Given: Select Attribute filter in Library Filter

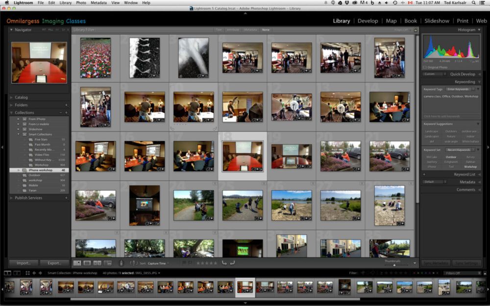Looking at the screenshot, I should coord(233,30).
